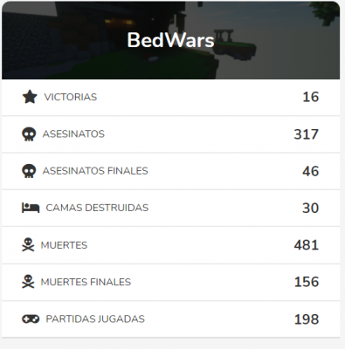Click the skull icon next to Asesinatos
The image size is (345, 349).
click(29, 134)
